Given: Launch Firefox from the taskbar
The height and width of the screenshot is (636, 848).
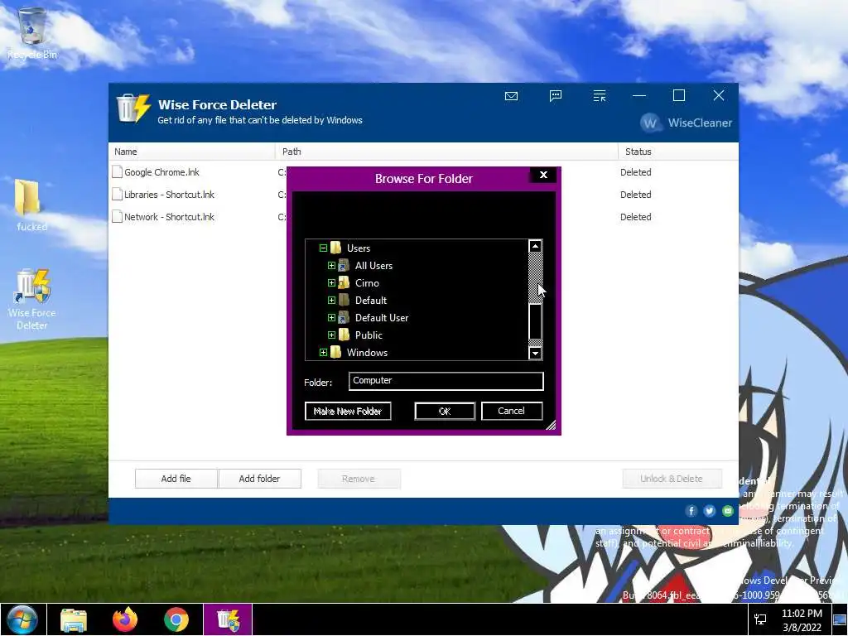Looking at the screenshot, I should [125, 619].
